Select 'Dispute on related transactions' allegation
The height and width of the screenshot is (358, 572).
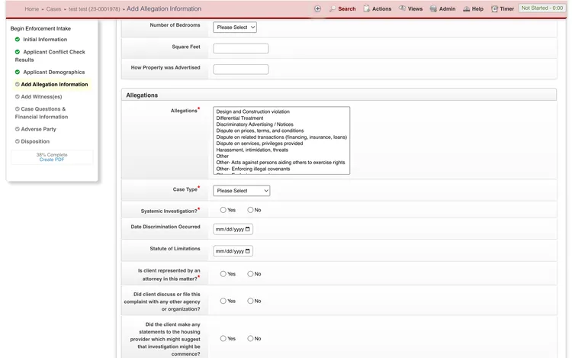tap(281, 137)
